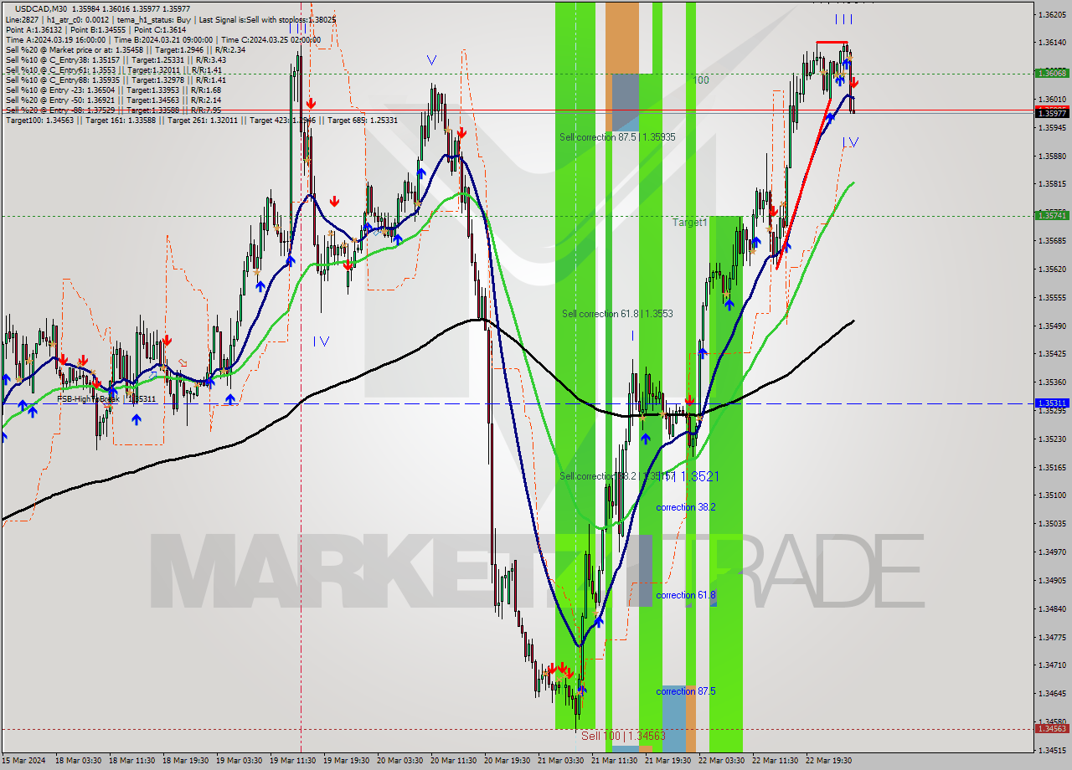The image size is (1072, 770).
Task: Select the blue 'correction 38.2' label
Action: [x=686, y=507]
